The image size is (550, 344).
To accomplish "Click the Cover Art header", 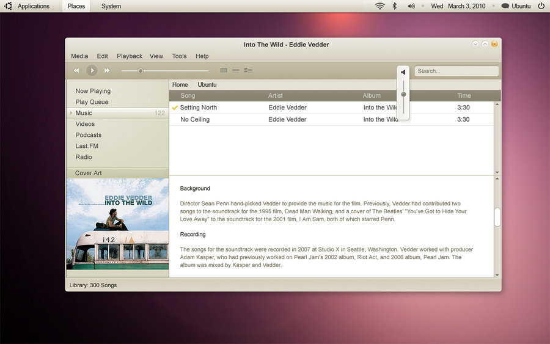I will 117,173.
